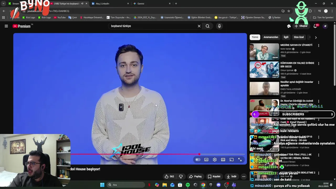
Task: Open File Explorer from the taskbar
Action: pyautogui.click(x=165, y=185)
